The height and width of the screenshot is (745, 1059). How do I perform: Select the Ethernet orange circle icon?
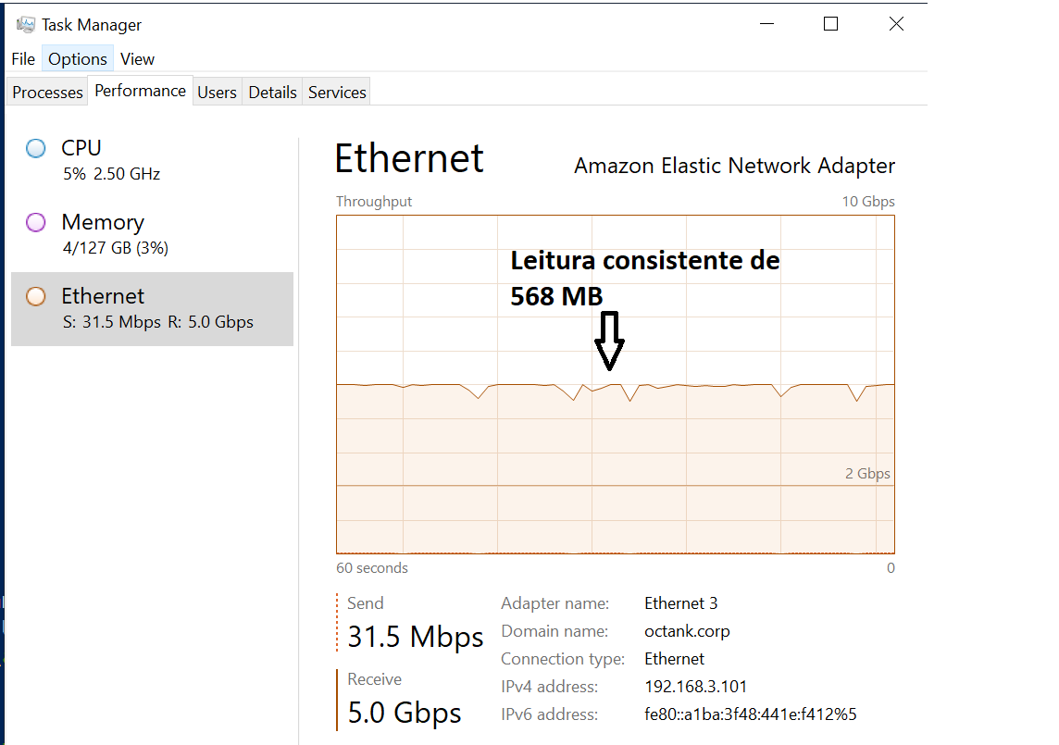click(36, 296)
